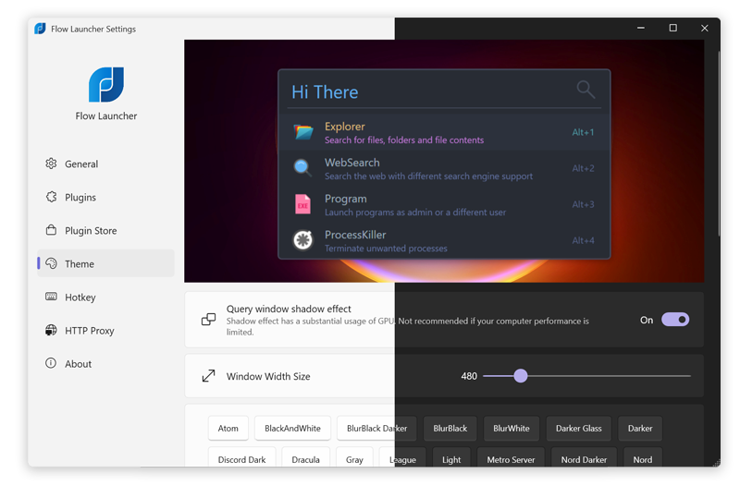Click the Program EXE file icon

point(302,204)
